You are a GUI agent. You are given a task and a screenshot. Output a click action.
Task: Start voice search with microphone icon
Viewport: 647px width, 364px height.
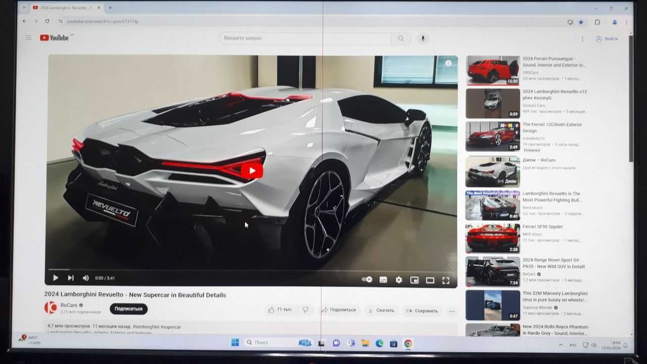point(423,38)
